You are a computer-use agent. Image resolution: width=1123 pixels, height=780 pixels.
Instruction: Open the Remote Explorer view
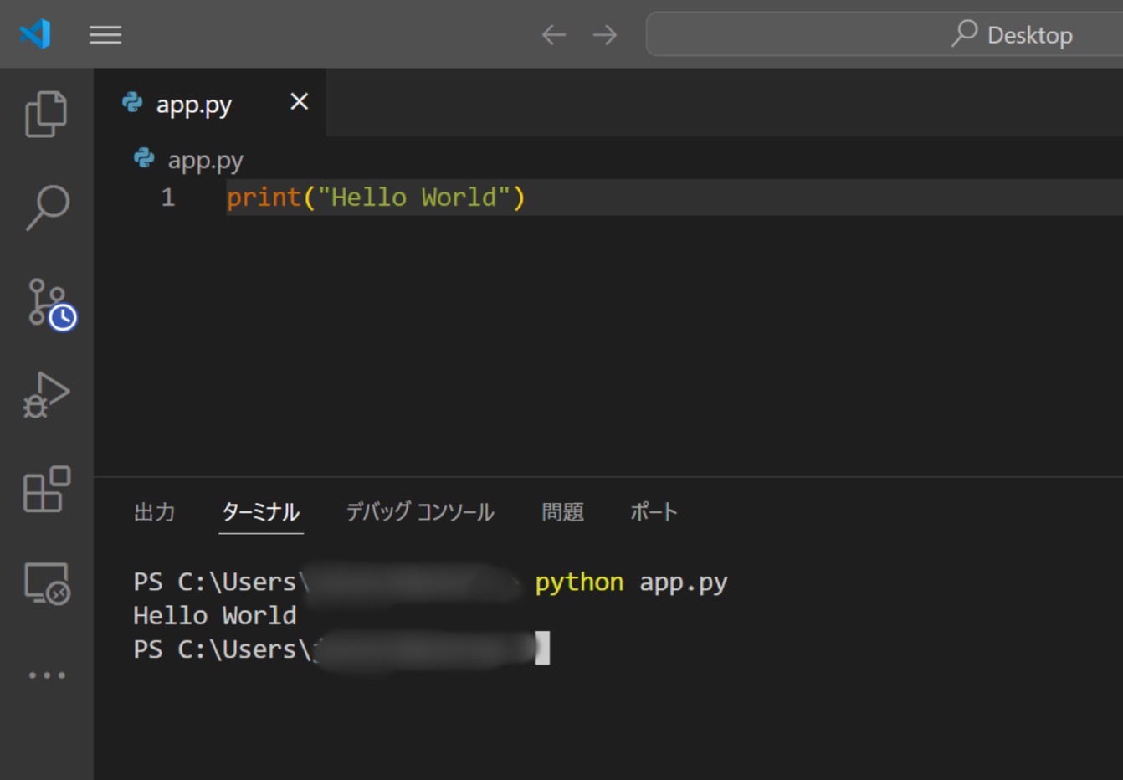[46, 582]
